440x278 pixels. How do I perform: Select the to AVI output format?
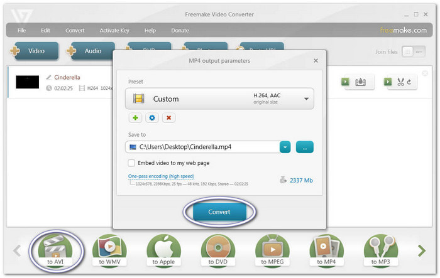[x=55, y=250]
